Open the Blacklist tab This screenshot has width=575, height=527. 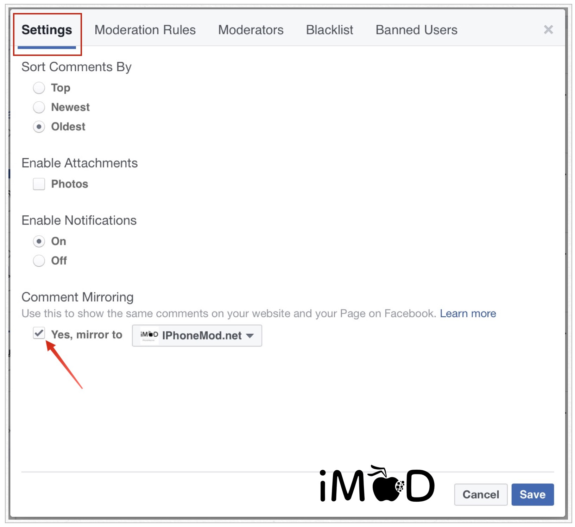[x=329, y=30]
